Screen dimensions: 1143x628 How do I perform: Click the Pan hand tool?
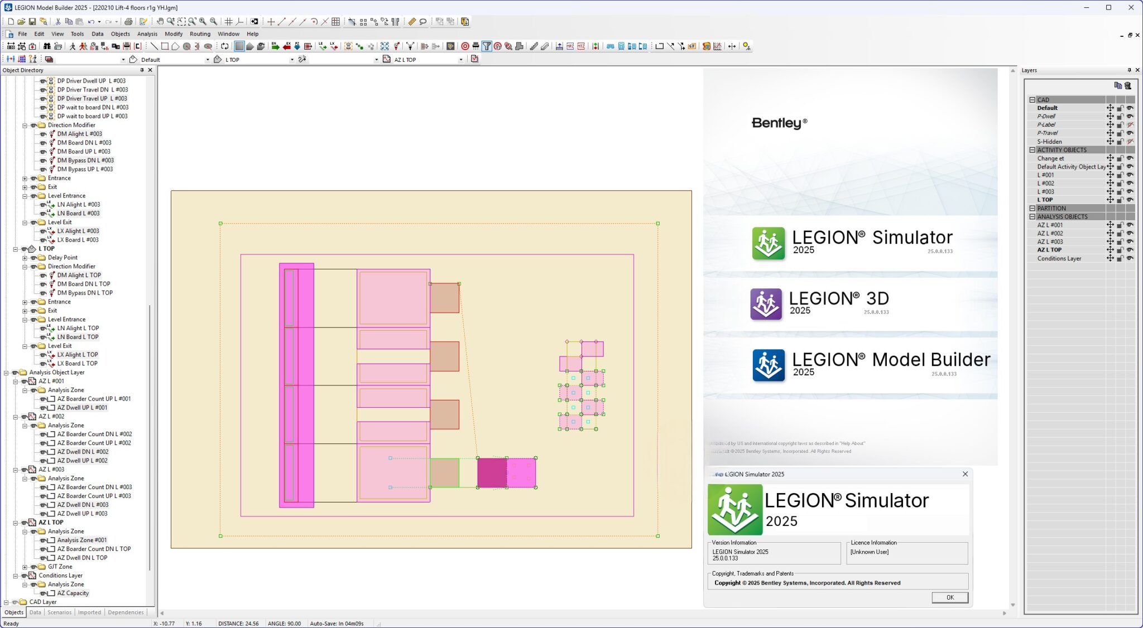point(160,22)
